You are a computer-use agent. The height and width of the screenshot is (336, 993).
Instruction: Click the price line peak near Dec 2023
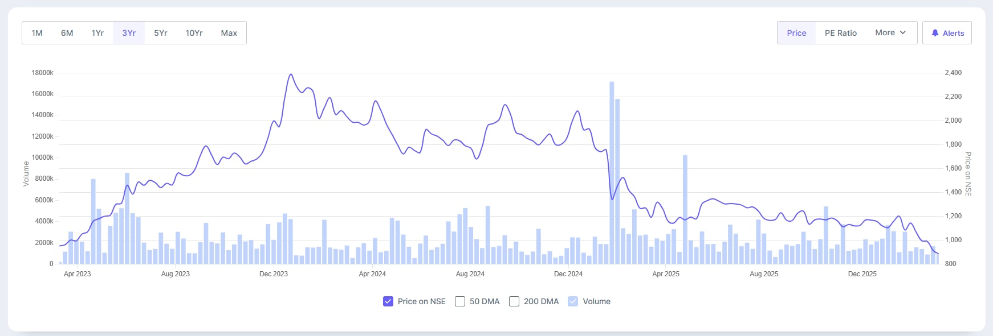[291, 74]
